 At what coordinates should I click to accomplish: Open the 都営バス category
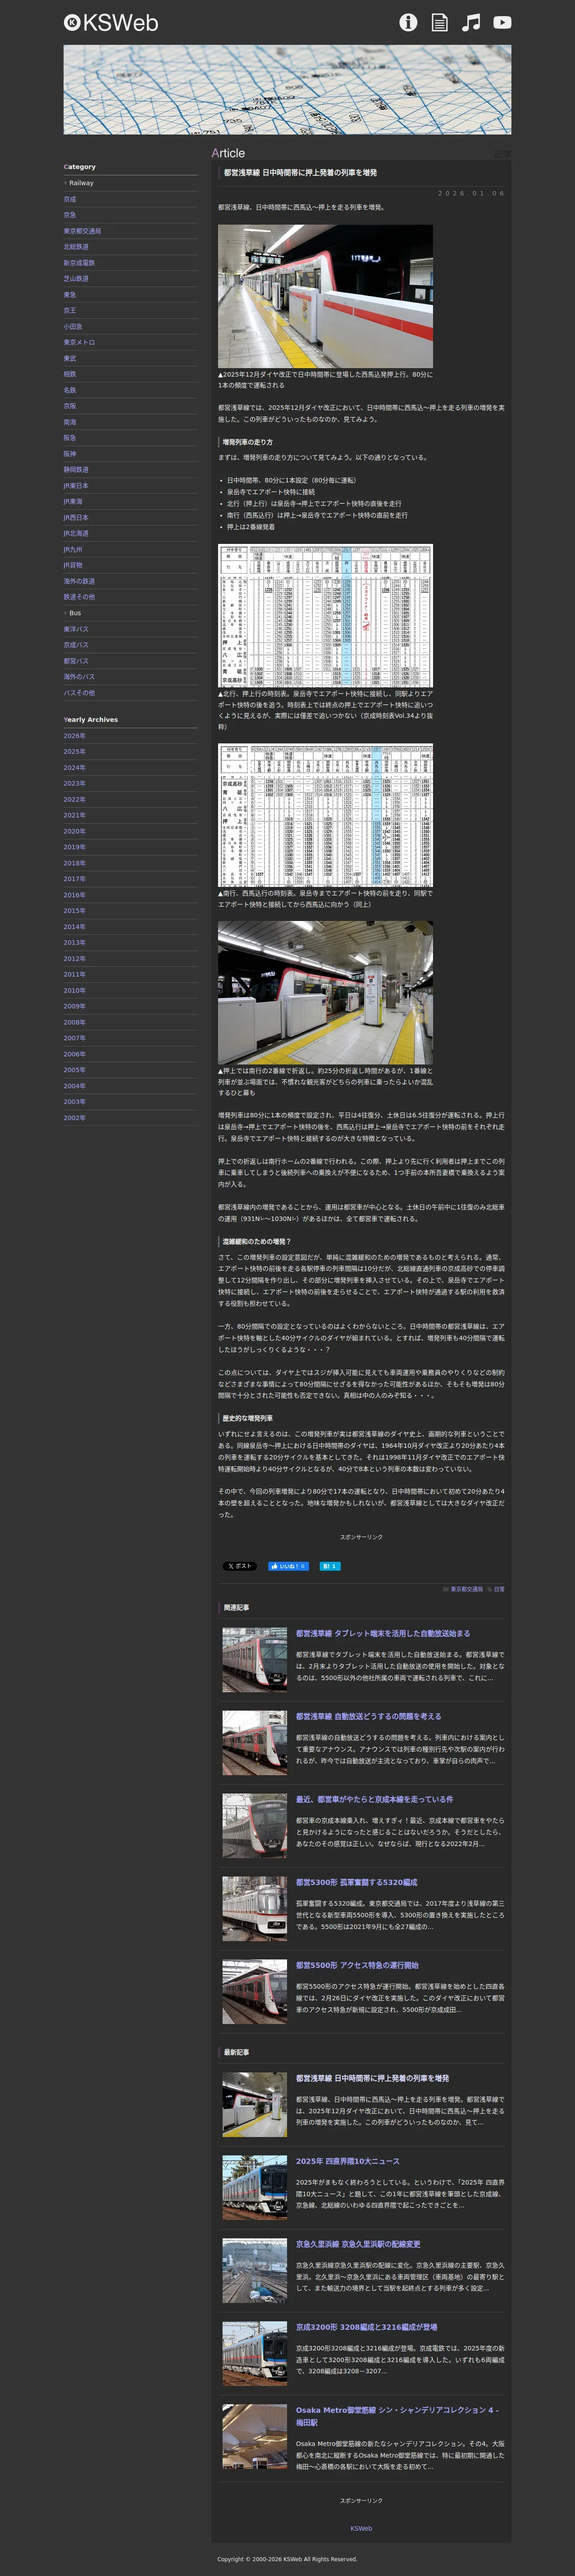coord(76,661)
